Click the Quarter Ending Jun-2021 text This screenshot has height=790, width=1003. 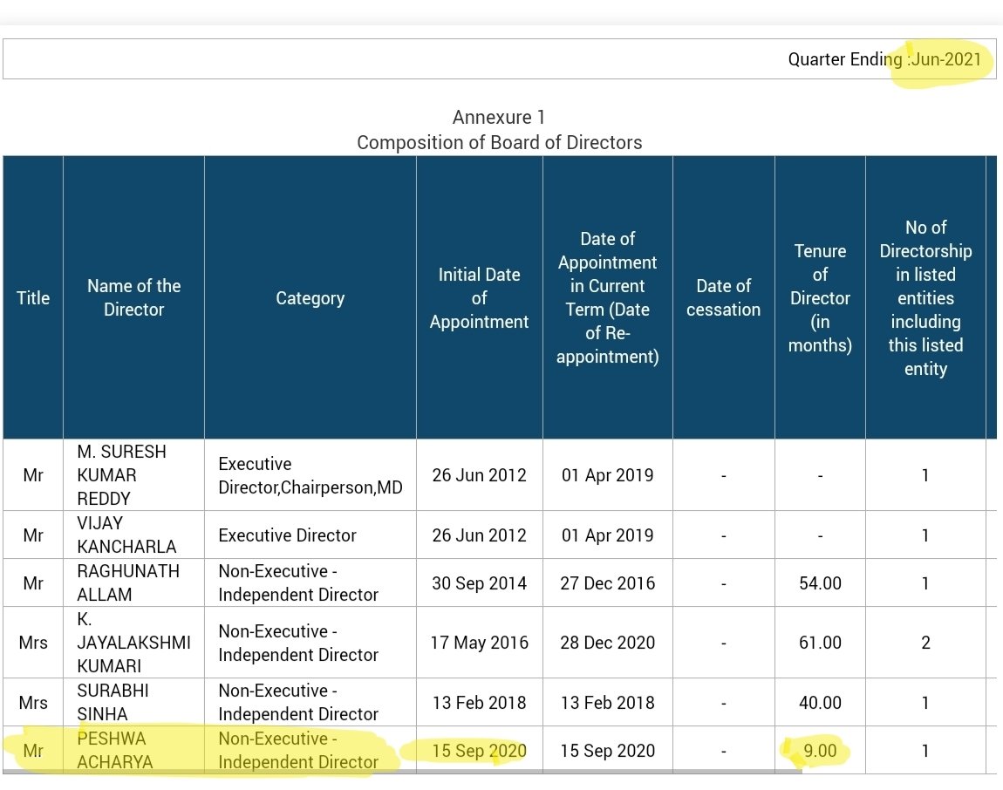[884, 59]
